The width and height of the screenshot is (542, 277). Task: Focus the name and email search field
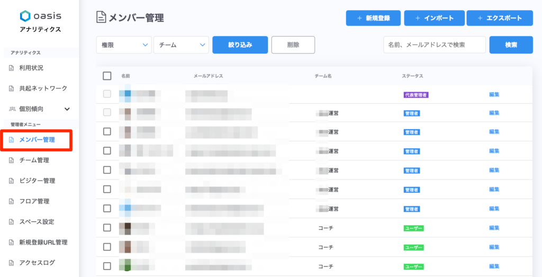tap(434, 45)
